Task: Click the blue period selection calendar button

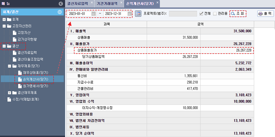Action: click(138, 14)
